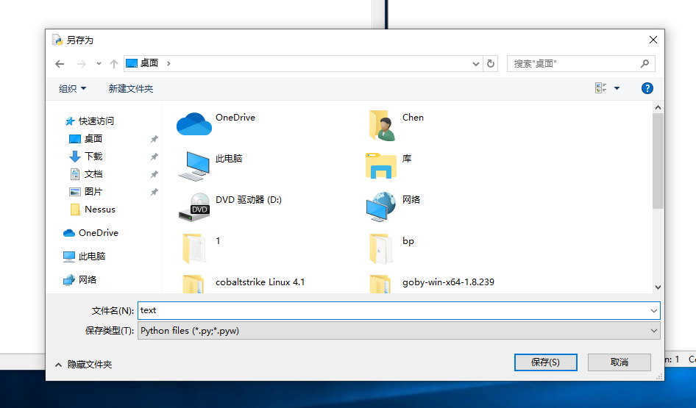Open the 组织 dropdown menu

pos(72,88)
